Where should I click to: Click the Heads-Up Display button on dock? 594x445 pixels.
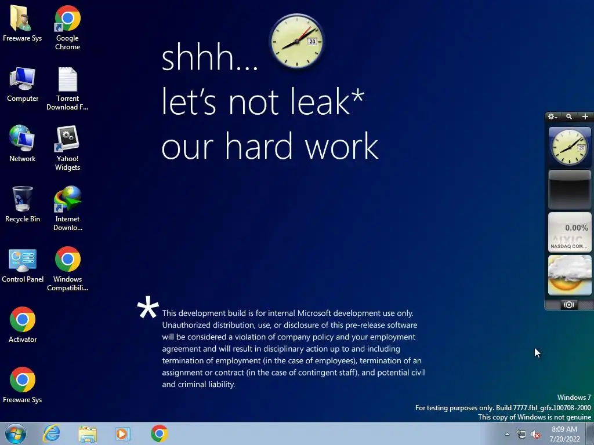[x=568, y=305]
